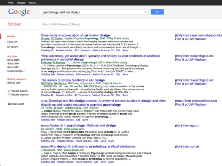Toggle the include patents checkbox
The image size is (222, 166).
(x=9, y=91)
